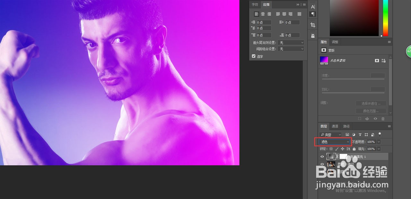Switch to 段落 Paragraph tab
Image resolution: width=411 pixels, height=199 pixels.
coord(267,5)
